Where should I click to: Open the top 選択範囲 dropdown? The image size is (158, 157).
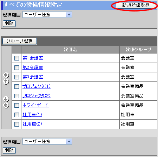pos(47,15)
